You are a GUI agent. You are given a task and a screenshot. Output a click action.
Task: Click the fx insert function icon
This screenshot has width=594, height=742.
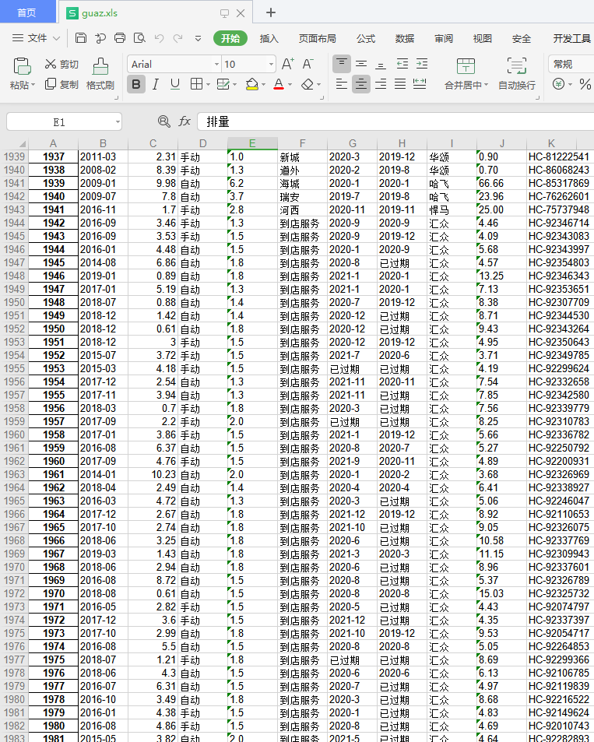coord(184,121)
